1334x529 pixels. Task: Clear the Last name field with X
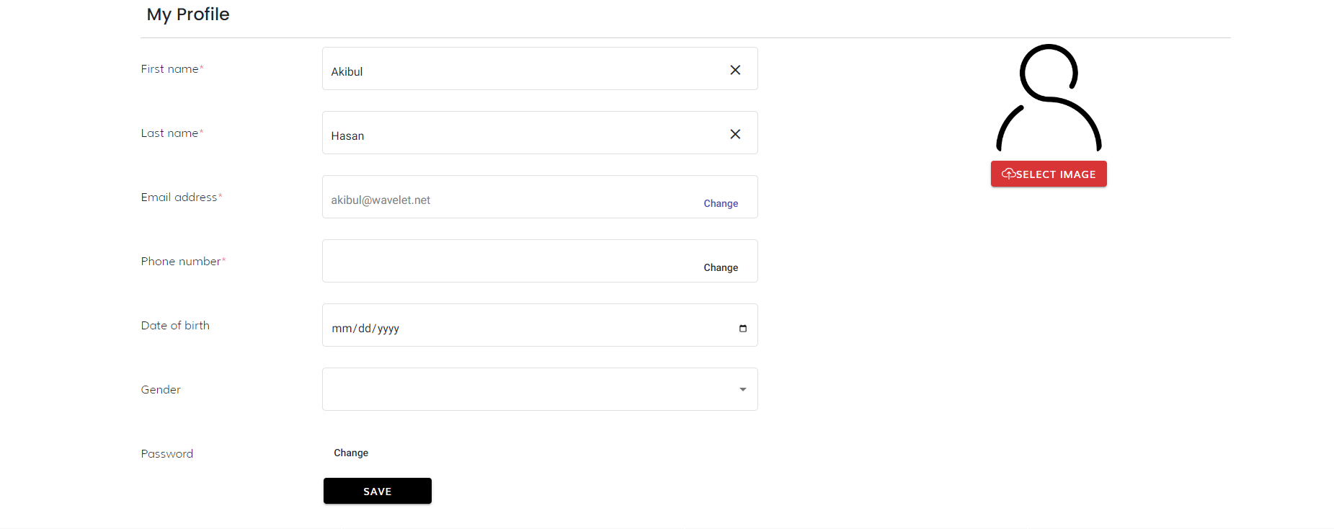(x=735, y=134)
